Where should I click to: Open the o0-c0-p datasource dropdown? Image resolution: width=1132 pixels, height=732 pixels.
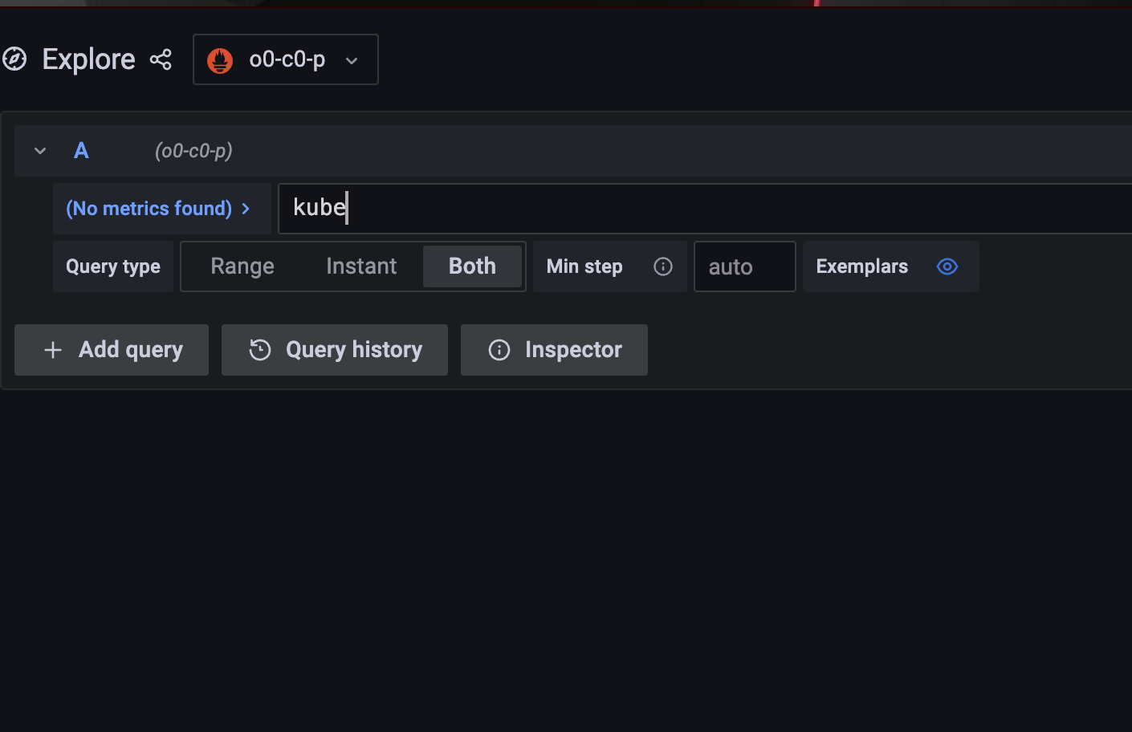click(285, 59)
